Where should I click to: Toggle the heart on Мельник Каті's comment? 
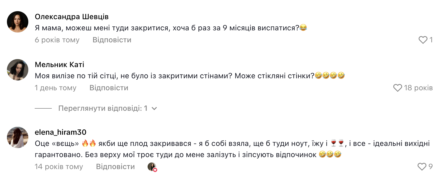pyautogui.click(x=397, y=88)
